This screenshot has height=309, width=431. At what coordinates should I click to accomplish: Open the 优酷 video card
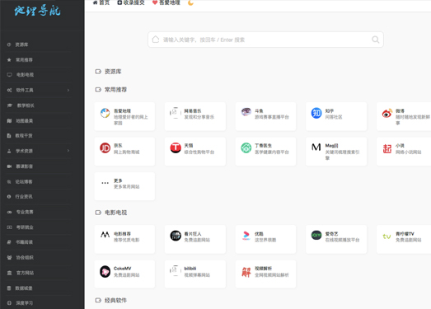265,239
